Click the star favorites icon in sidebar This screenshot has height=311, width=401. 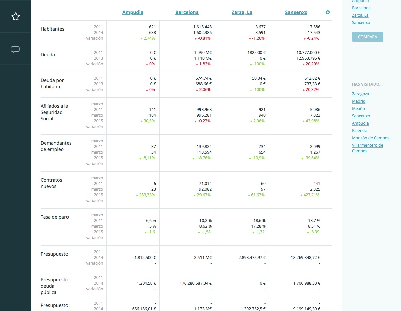(x=16, y=16)
